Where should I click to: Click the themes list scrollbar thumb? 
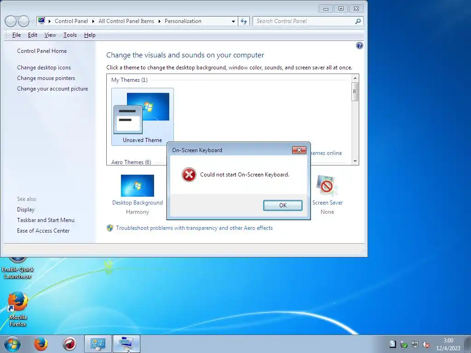355,91
